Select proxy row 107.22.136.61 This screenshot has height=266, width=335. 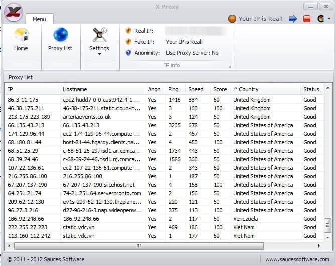point(164,168)
